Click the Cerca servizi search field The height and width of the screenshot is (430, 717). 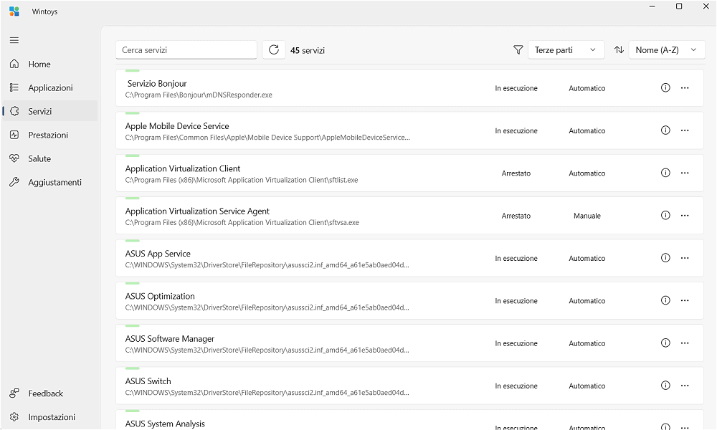point(186,50)
